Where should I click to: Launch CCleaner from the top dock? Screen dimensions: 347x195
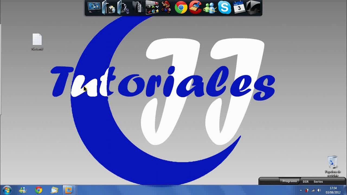click(x=195, y=7)
